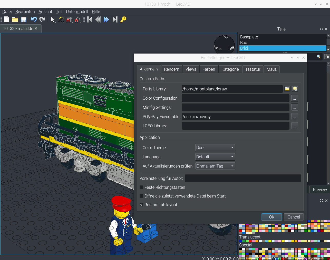330x260 pixels.
Task: Expand the Language dropdown
Action: tap(215, 157)
